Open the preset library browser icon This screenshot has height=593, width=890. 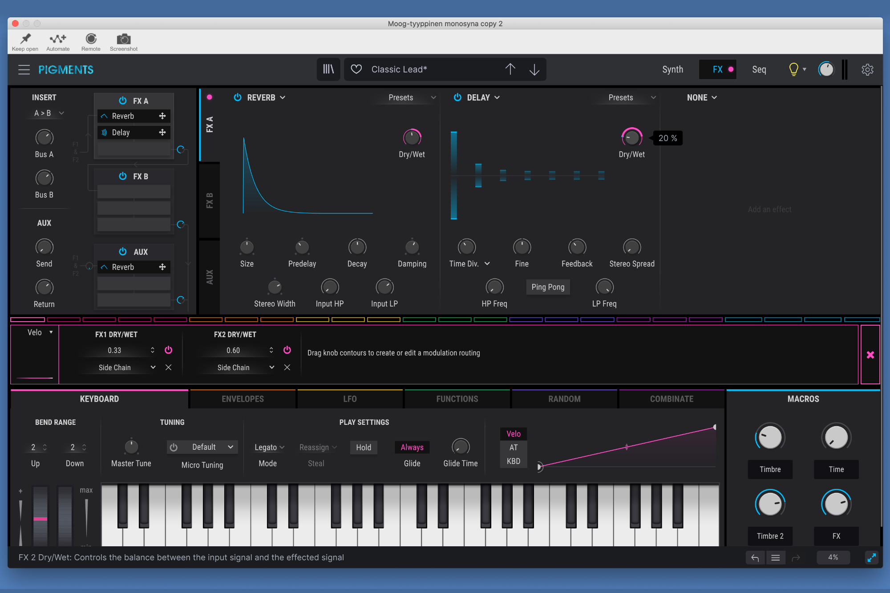point(328,69)
